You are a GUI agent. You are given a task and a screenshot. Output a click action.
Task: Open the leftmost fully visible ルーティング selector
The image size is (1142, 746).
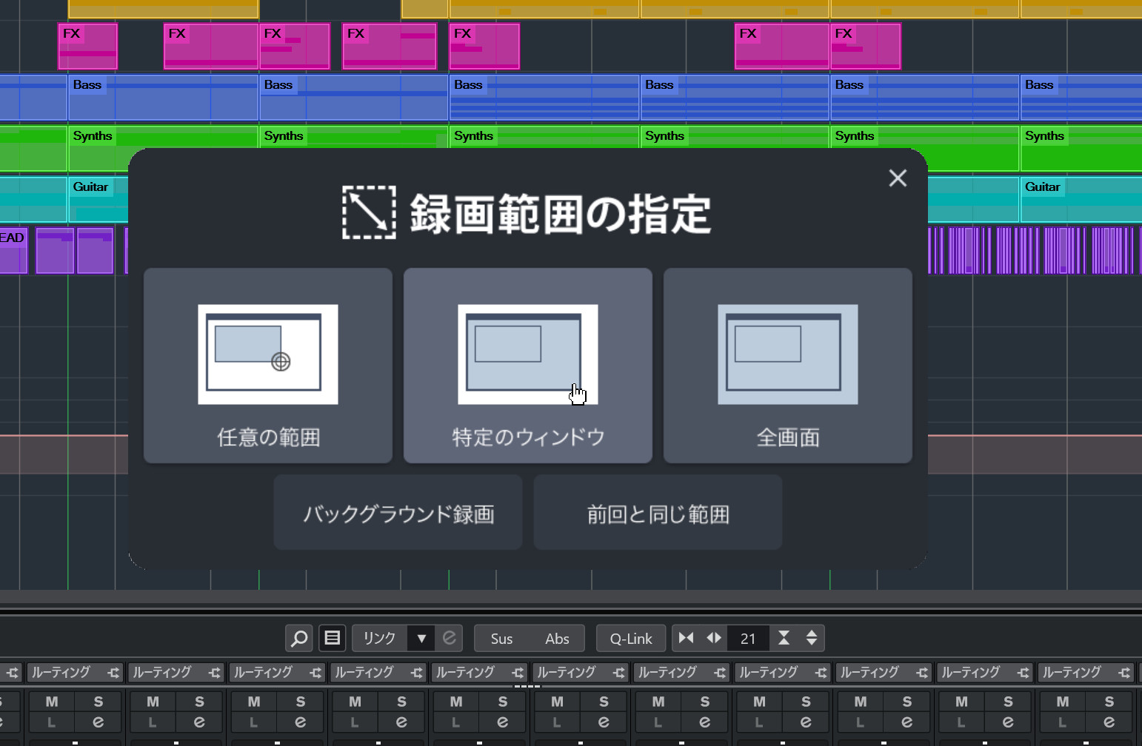(74, 673)
